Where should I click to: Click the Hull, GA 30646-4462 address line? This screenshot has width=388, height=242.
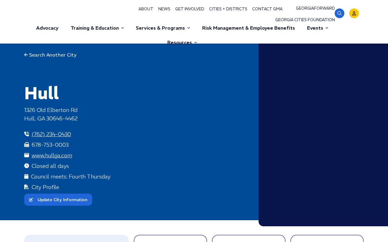pyautogui.click(x=51, y=119)
